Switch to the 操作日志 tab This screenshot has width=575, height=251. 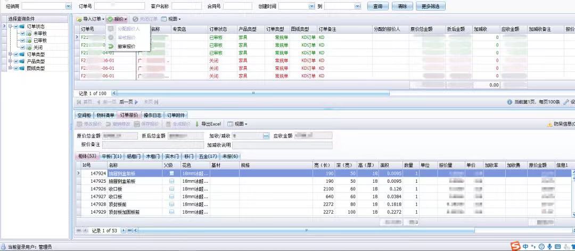(x=152, y=115)
